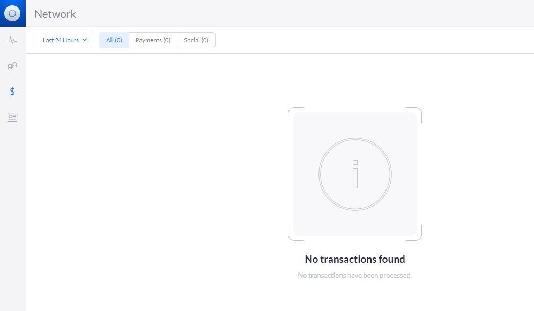This screenshot has width=534, height=311.
Task: Click the UniFi logo in the top-left corner
Action: pyautogui.click(x=13, y=13)
